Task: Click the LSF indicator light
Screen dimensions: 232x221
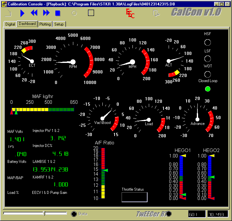Action: tap(207, 59)
